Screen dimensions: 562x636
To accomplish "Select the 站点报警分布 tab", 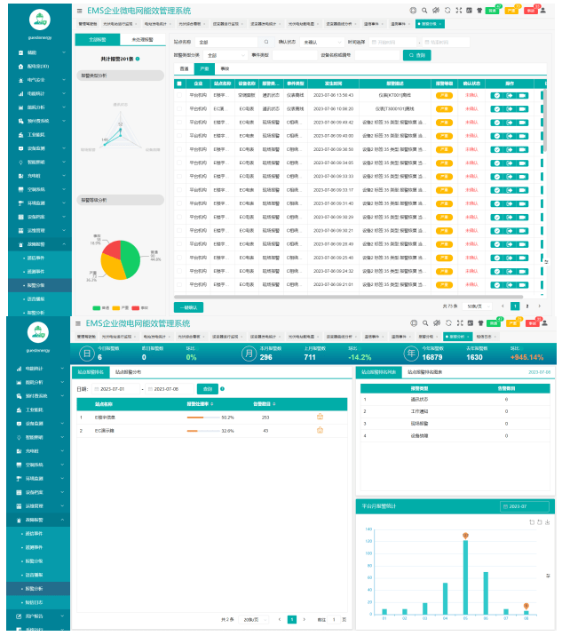I will (130, 371).
